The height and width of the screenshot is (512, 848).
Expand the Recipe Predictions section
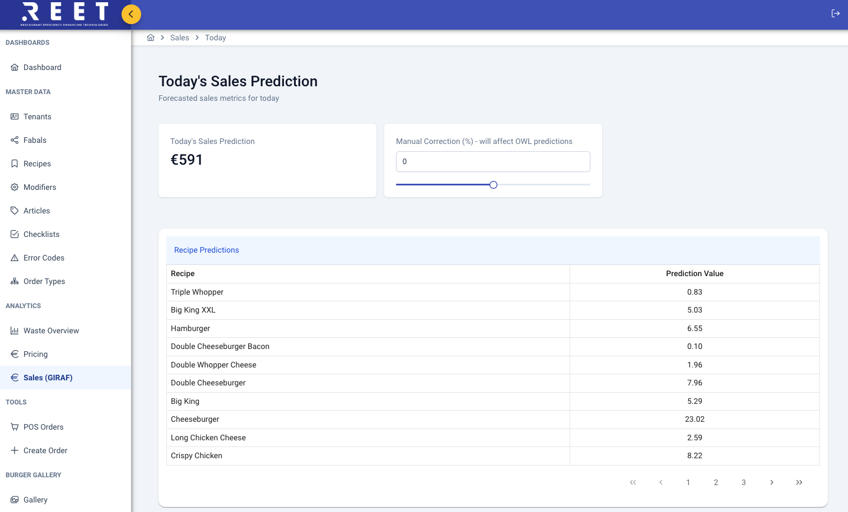coord(206,250)
